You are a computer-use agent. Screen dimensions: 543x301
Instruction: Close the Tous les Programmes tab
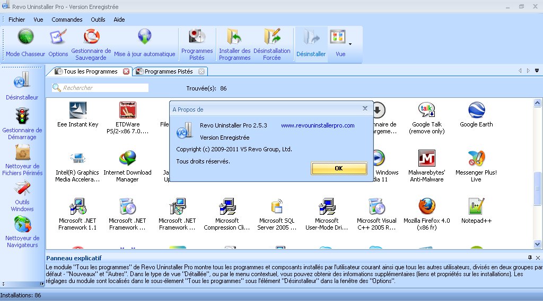pyautogui.click(x=126, y=71)
